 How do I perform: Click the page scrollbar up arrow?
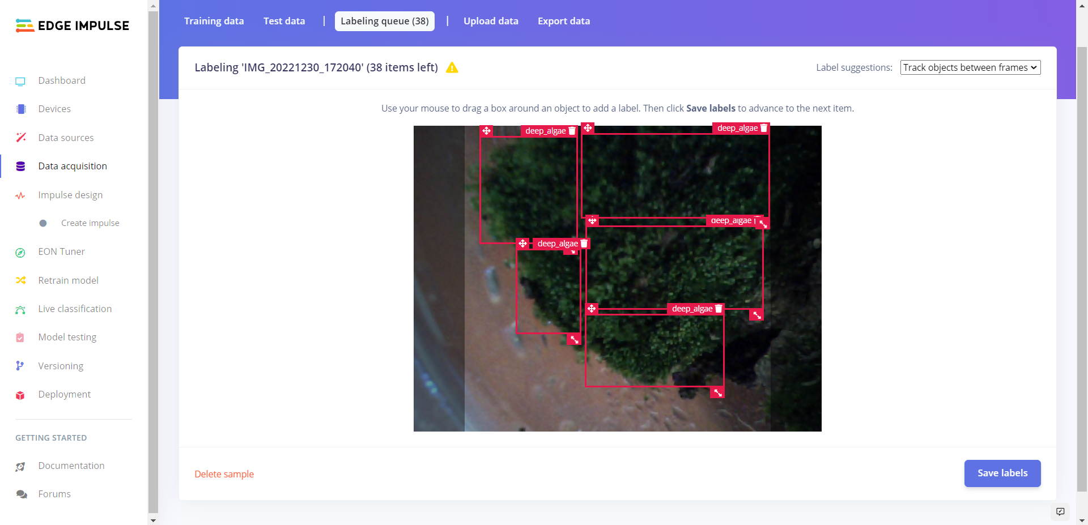pyautogui.click(x=1082, y=5)
